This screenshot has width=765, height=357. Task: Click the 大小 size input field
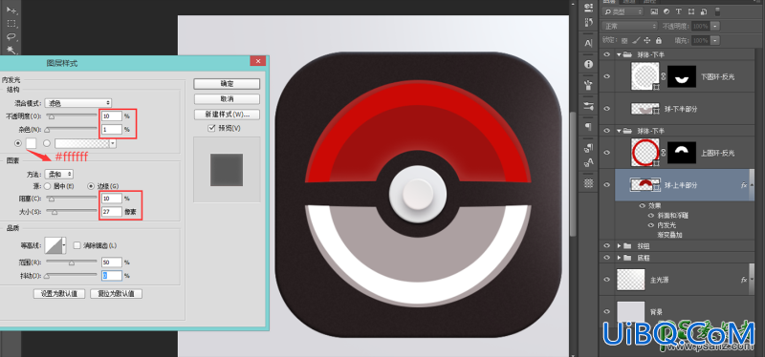[x=112, y=212]
